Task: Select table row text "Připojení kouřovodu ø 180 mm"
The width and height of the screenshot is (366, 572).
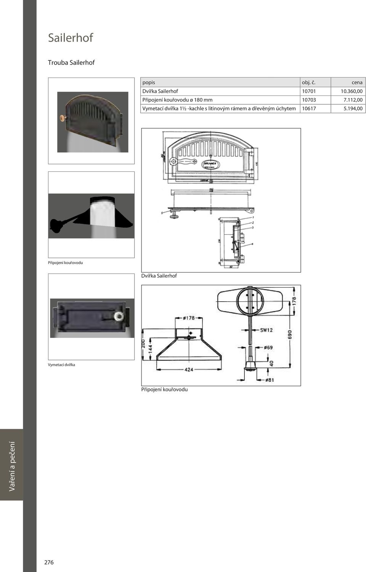Action: [177, 100]
